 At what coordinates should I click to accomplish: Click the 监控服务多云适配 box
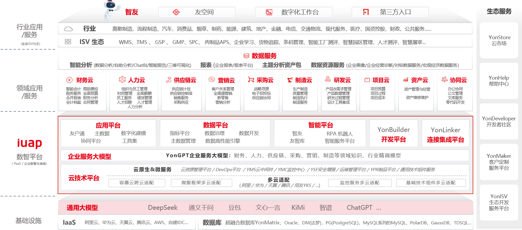tap(360, 183)
